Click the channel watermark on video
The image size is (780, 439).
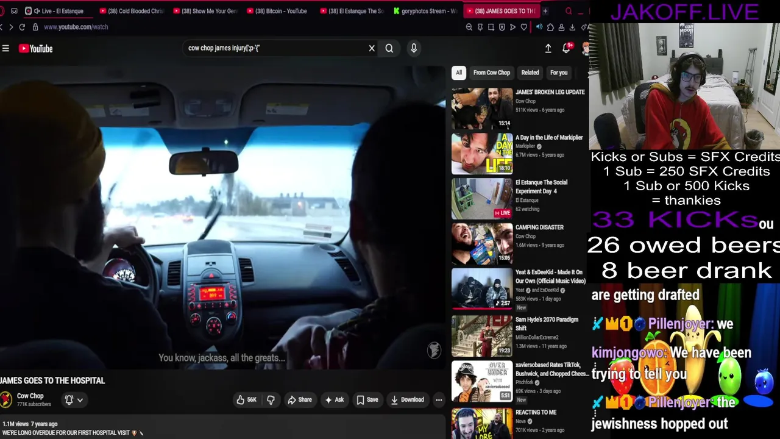tap(434, 350)
